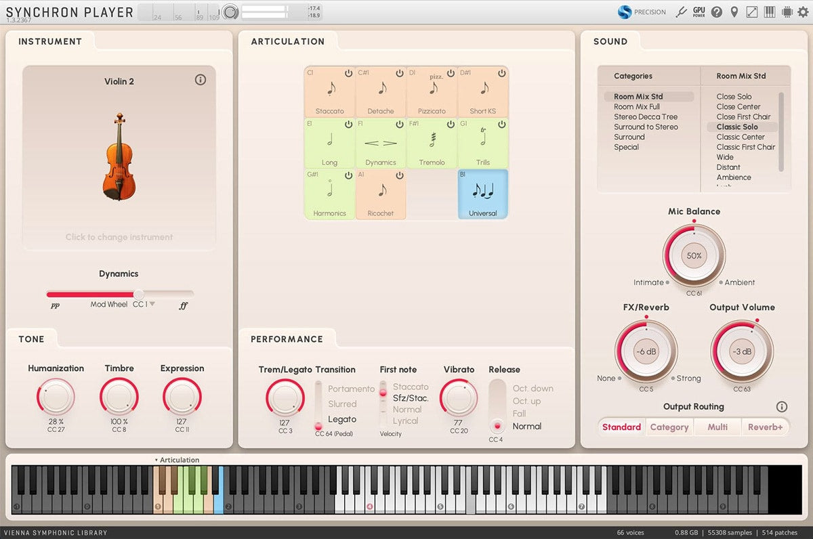Image resolution: width=813 pixels, height=539 pixels.
Task: Open the Mod Wheel CC 1 dropdown arrow
Action: tap(152, 304)
